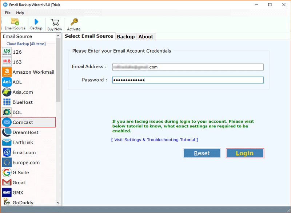Screen dimensions: 291x213
Task: Select the Gmail envelope icon
Action: pyautogui.click(x=7, y=183)
